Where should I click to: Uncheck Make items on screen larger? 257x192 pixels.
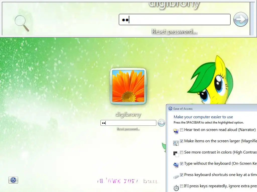(182, 141)
